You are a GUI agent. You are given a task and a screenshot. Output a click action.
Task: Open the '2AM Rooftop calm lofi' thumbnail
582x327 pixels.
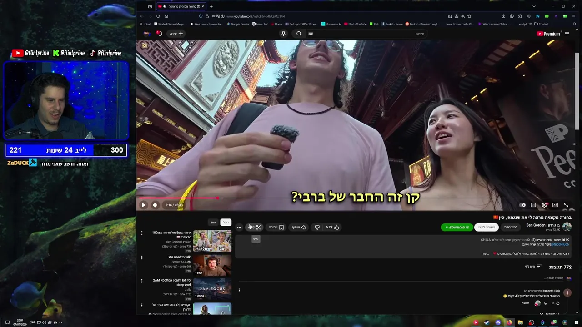pos(212,289)
